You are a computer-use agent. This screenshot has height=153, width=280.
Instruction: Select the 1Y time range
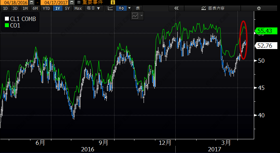point(58,8)
